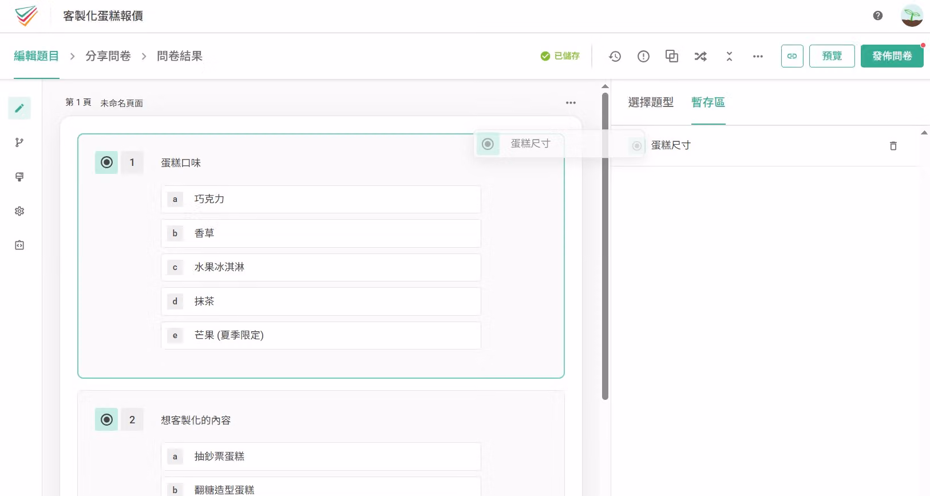Open version history clock icon
The width and height of the screenshot is (930, 496).
[x=615, y=56]
